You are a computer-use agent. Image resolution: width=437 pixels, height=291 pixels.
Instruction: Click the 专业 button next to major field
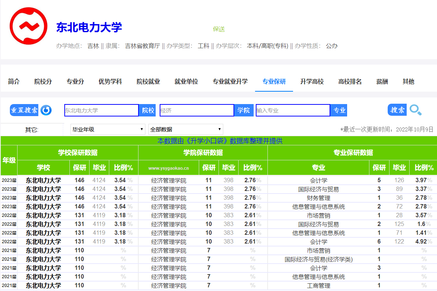(x=339, y=110)
